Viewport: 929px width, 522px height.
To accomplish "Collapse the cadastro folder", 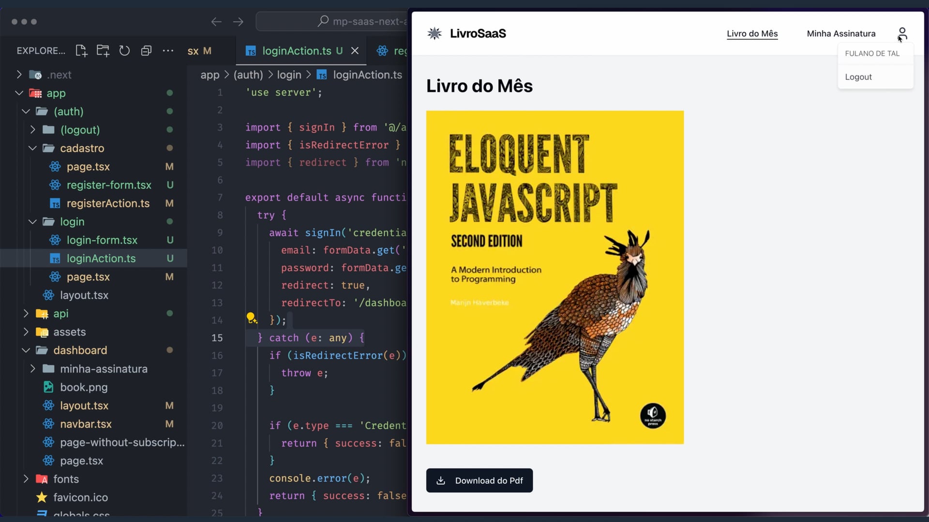I will click(x=32, y=148).
